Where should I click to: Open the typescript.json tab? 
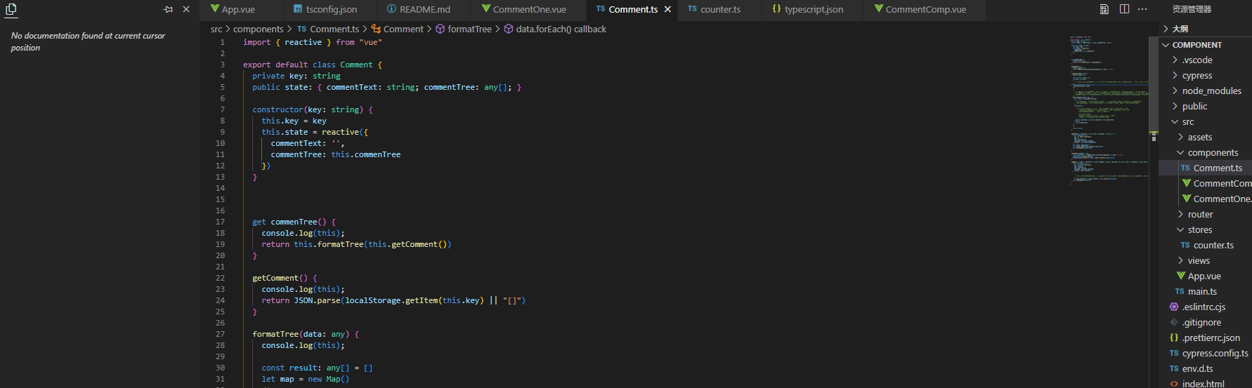click(x=813, y=9)
